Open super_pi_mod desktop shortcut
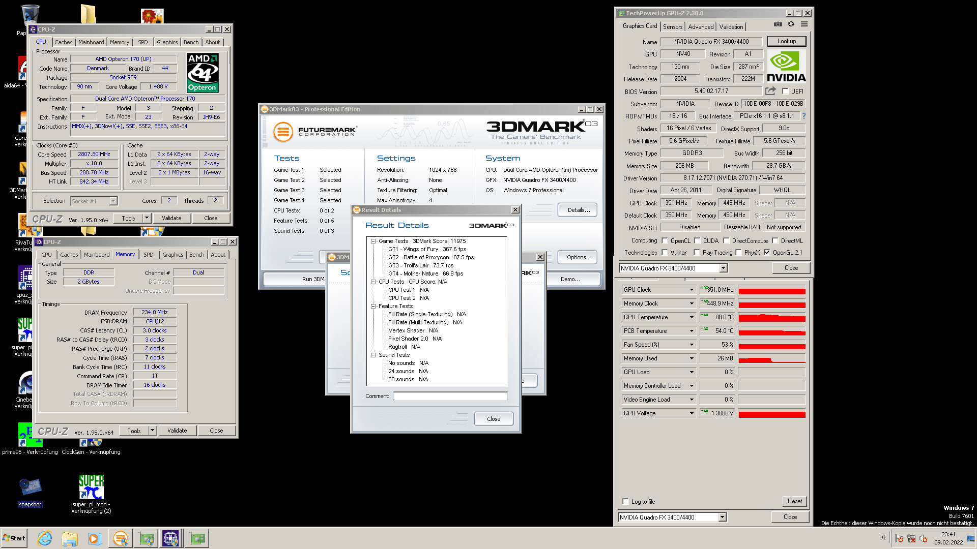 tap(92, 494)
